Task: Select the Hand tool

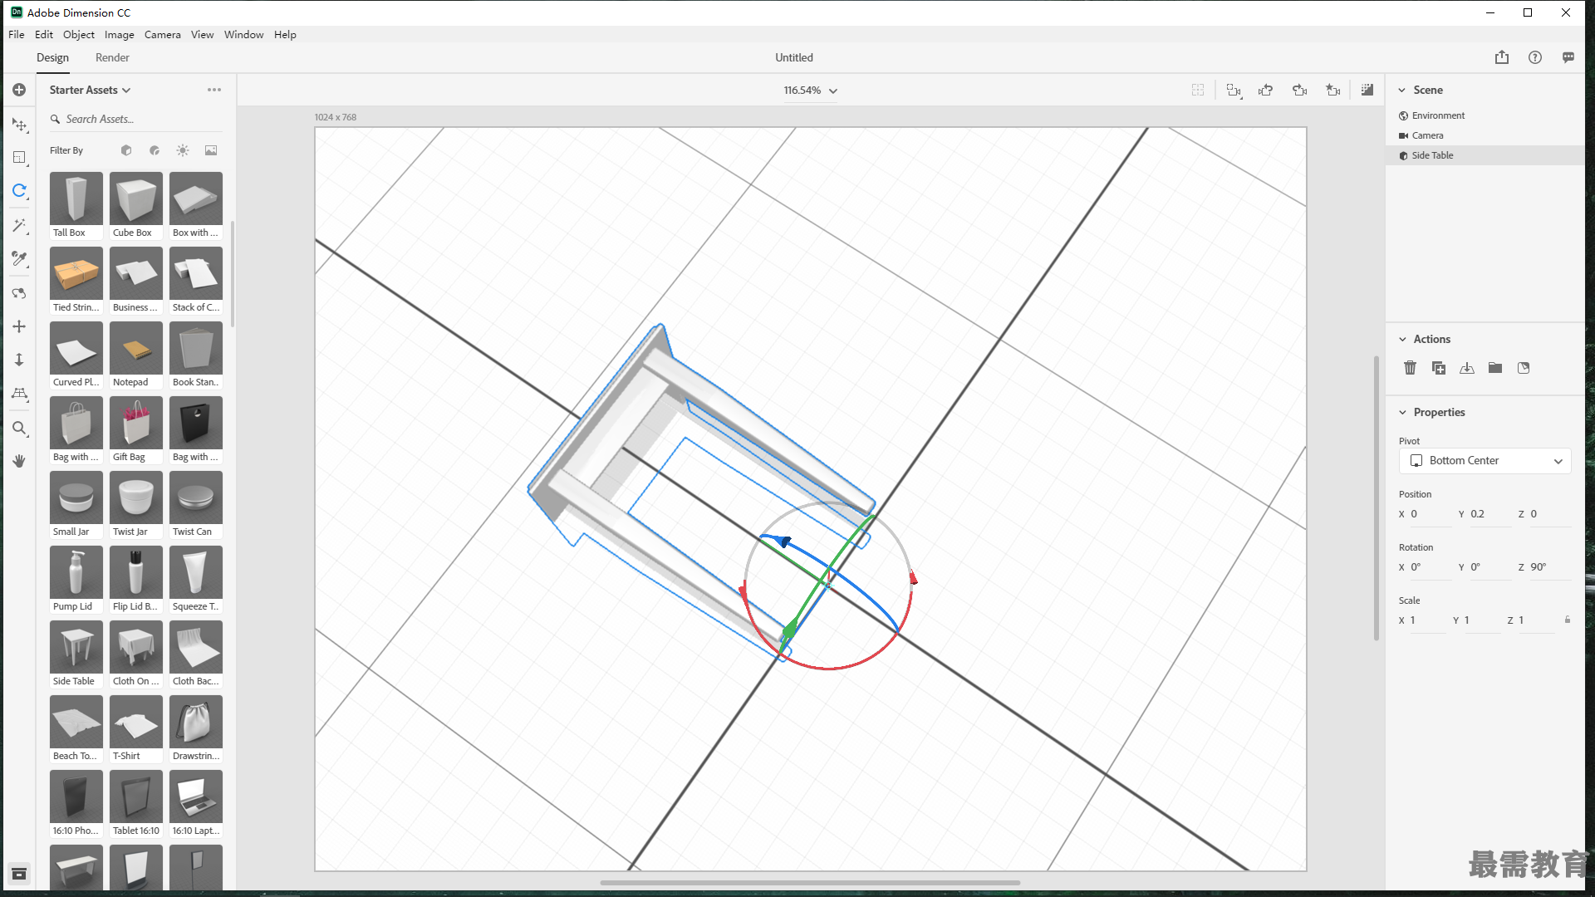Action: 19,460
